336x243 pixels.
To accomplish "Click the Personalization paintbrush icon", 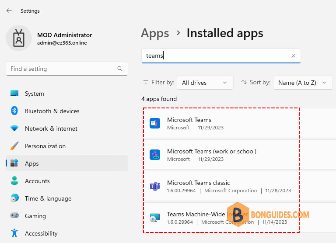I will [x=14, y=146].
